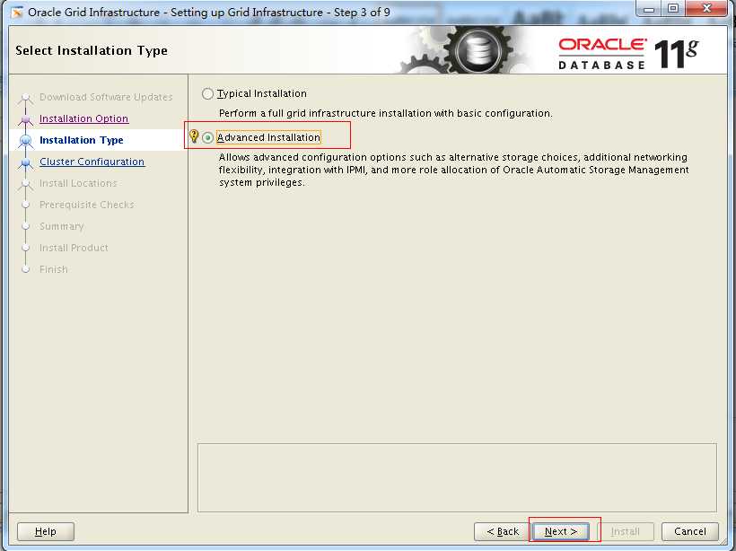Click the Finish step text
Image resolution: width=736 pixels, height=551 pixels.
(54, 269)
